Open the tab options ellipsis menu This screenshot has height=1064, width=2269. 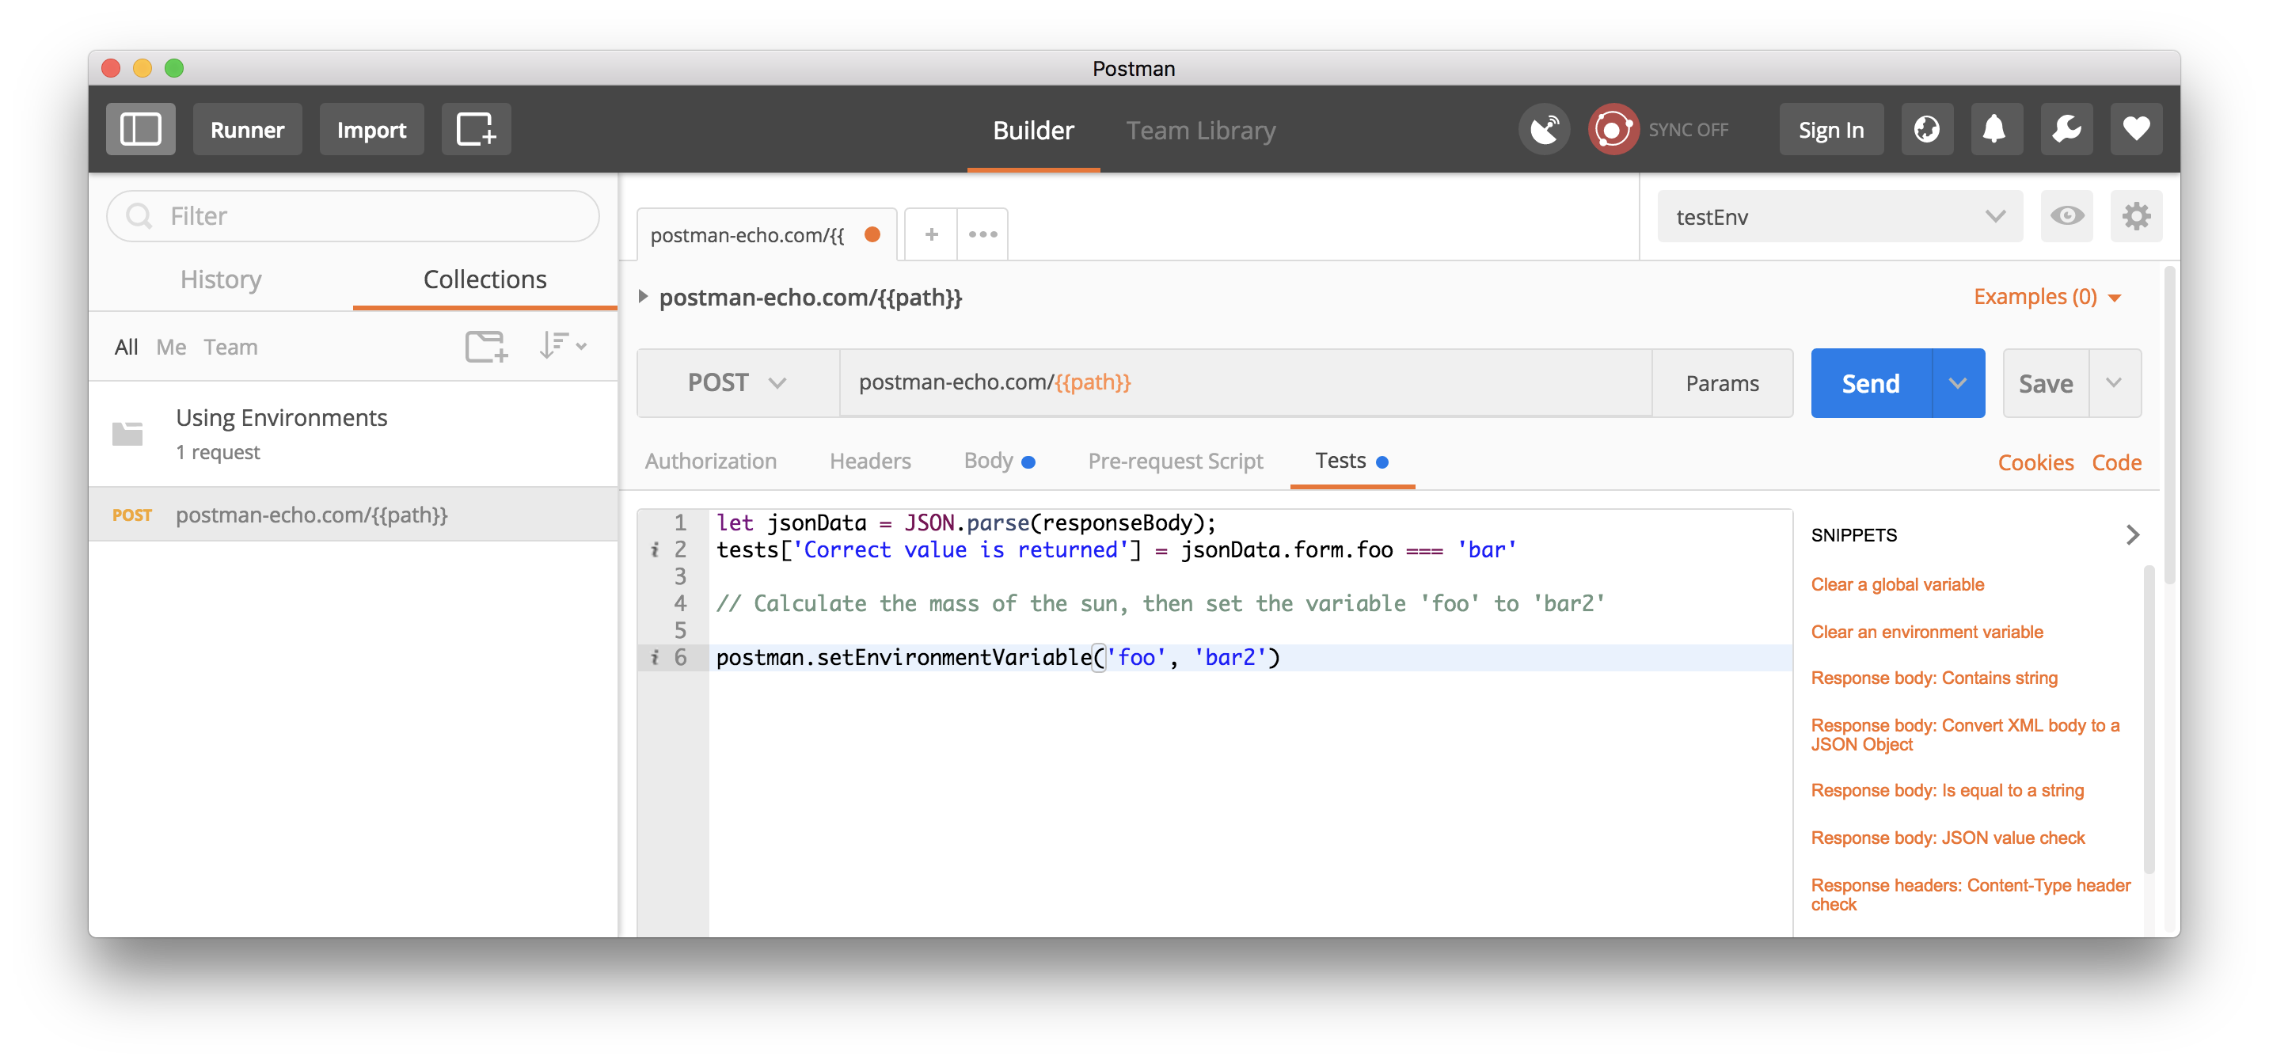click(982, 234)
